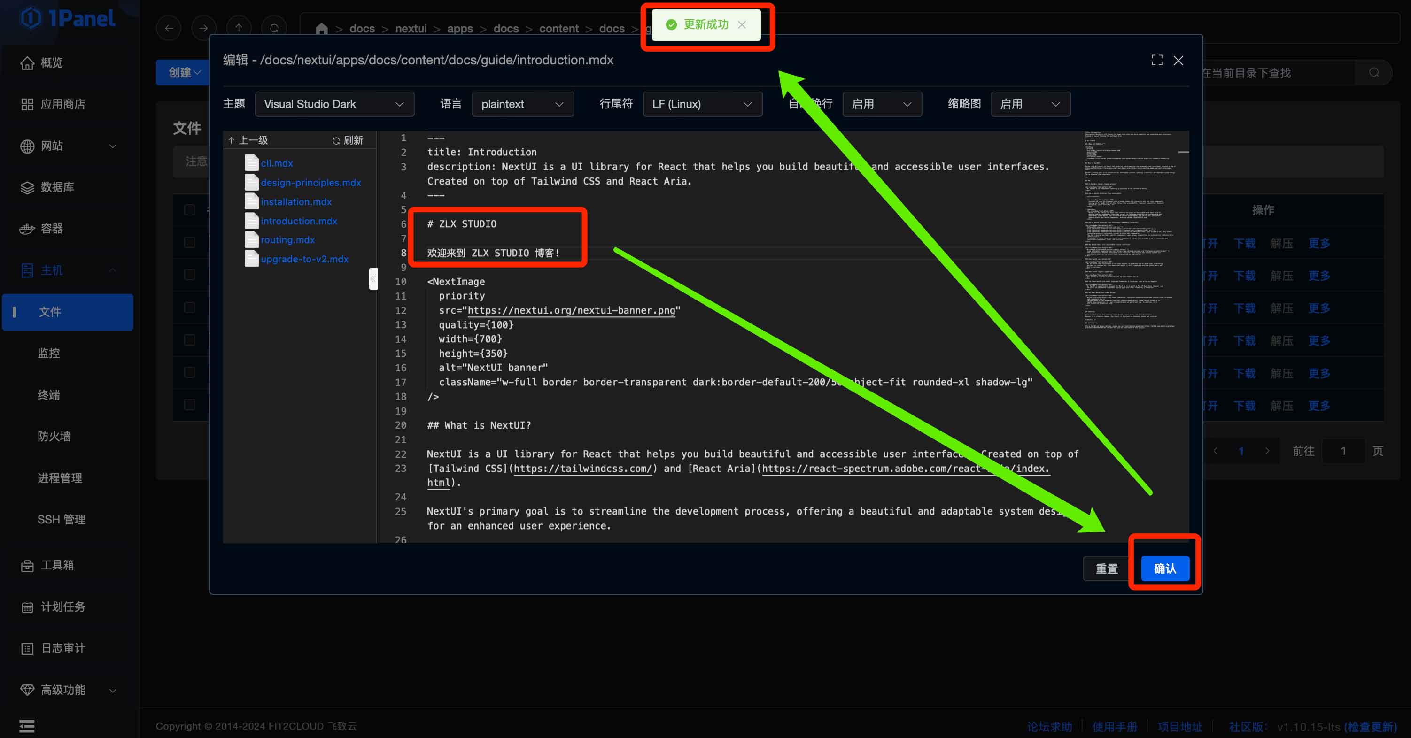
Task: Open upgrade-to-v2.mdx in file tree
Action: coord(304,259)
